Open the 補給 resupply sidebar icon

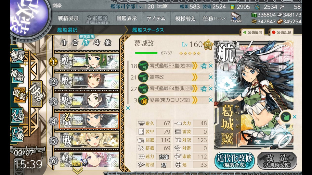click(x=18, y=76)
